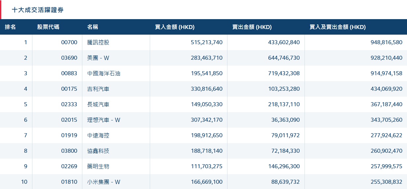
Task: Select total turnover 255,308,832
Action: coord(386,182)
